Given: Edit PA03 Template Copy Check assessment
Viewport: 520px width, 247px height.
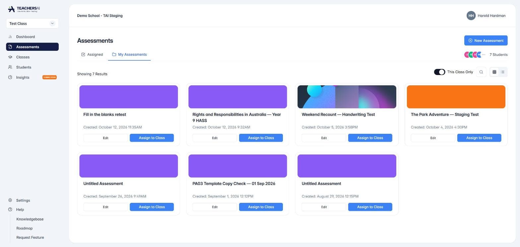Looking at the screenshot, I should coord(215,207).
